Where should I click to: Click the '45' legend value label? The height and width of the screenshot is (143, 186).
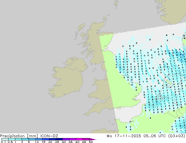tap(84, 142)
